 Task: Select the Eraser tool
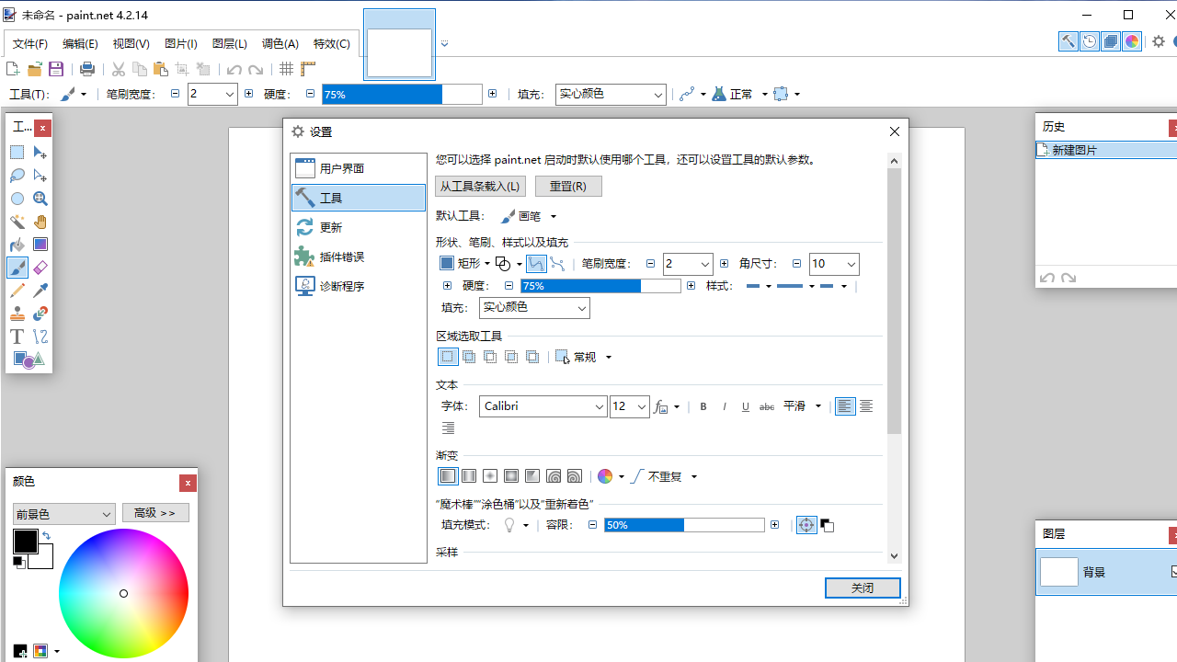pyautogui.click(x=40, y=267)
